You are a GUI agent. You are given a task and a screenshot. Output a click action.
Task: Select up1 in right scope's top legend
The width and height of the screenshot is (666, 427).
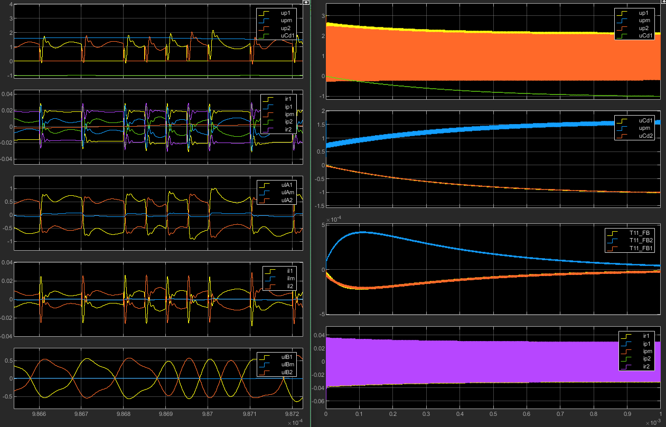[x=644, y=12]
